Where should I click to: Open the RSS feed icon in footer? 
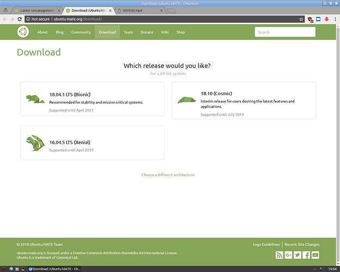point(279,255)
